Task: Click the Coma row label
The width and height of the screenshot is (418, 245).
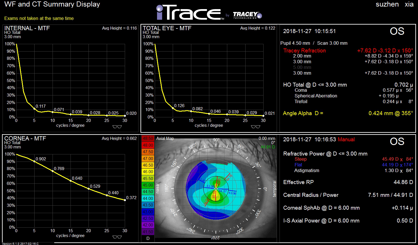Action: [301, 90]
